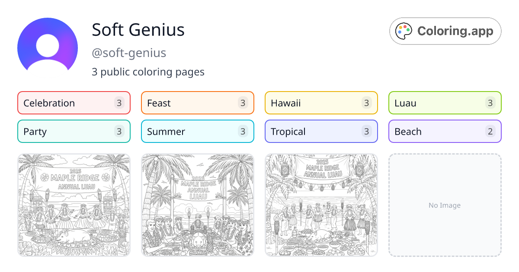The height and width of the screenshot is (272, 519).
Task: Select the Beach category tag
Action: click(445, 131)
